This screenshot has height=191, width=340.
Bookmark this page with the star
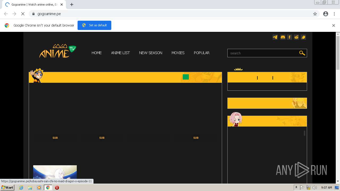[315, 14]
